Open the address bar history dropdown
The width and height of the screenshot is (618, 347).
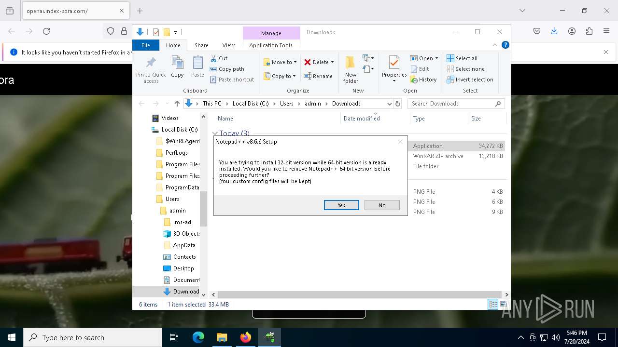pos(389,104)
